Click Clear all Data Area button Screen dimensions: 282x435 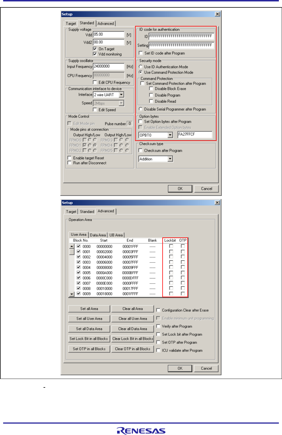(133, 329)
